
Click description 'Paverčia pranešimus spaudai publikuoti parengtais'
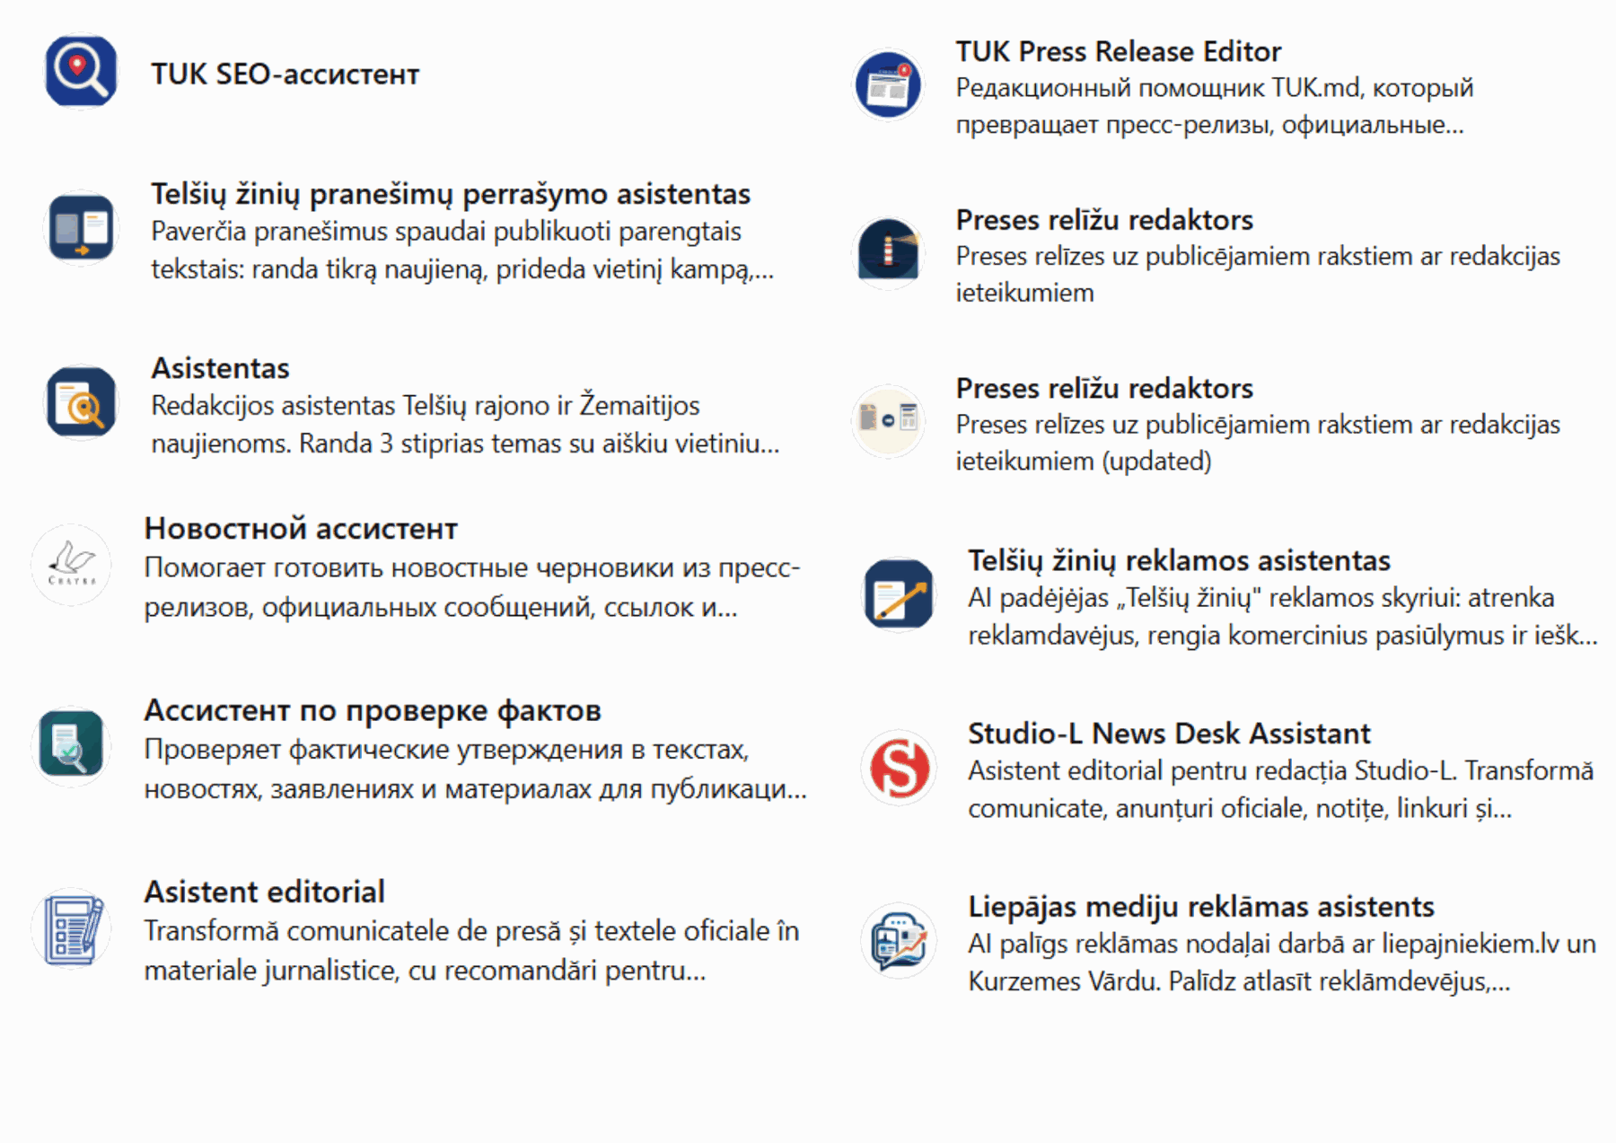click(446, 232)
